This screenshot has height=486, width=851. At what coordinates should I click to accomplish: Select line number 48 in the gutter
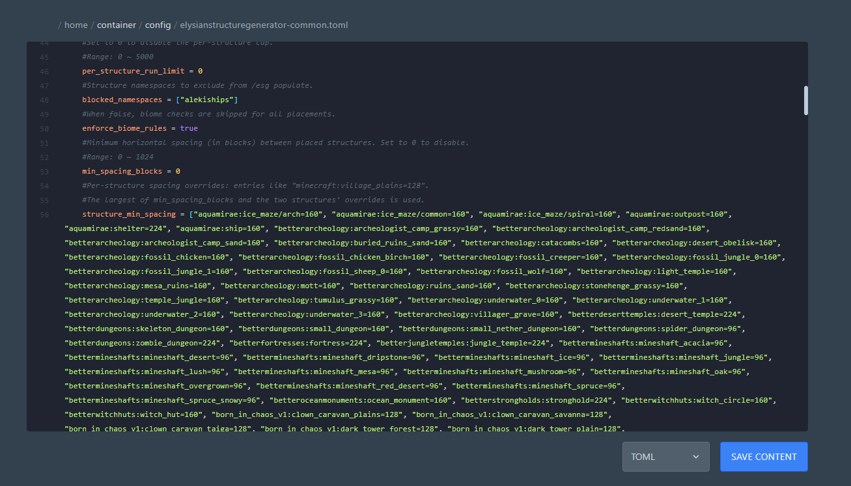(44, 100)
